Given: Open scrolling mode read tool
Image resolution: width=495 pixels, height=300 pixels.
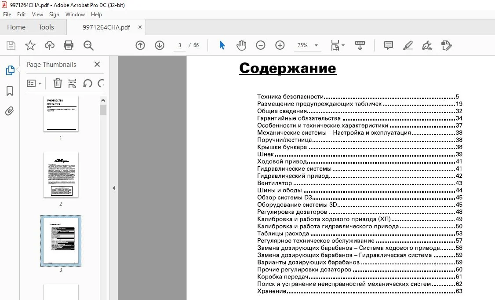Looking at the screenshot, I should (360, 45).
